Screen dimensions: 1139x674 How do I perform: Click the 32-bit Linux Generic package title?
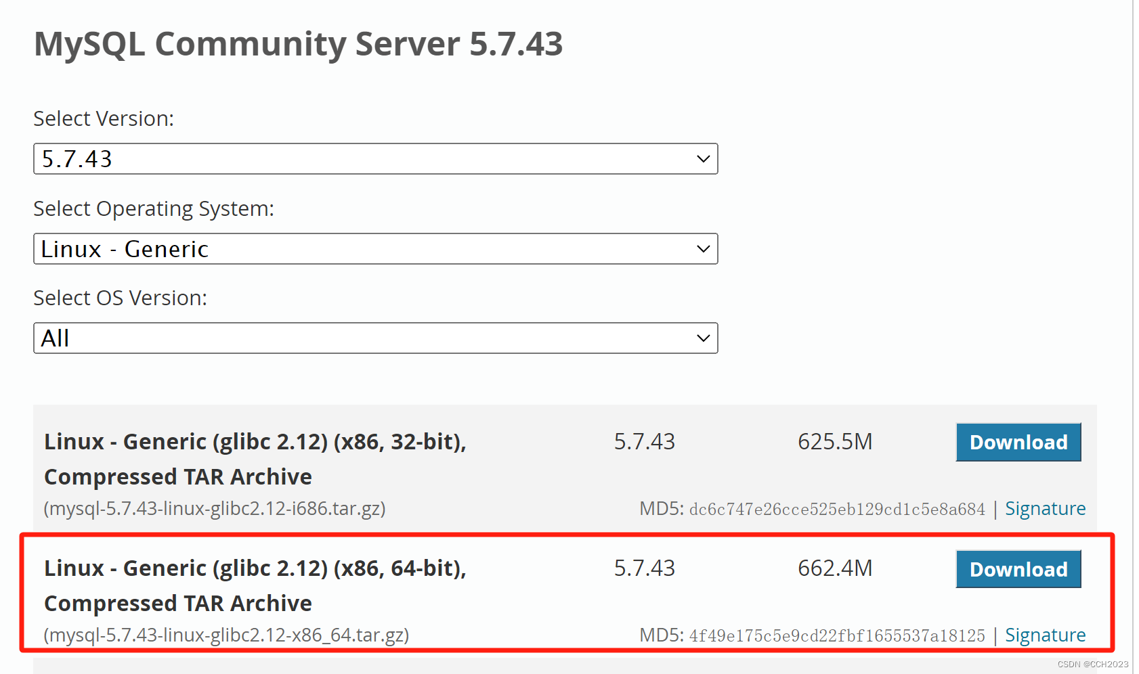[x=255, y=442]
